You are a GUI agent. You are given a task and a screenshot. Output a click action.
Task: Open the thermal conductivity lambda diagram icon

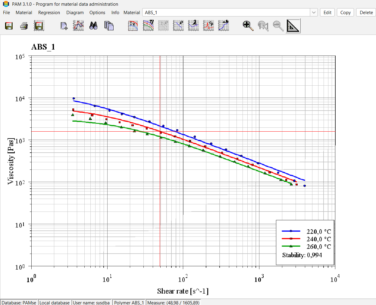pos(193,26)
